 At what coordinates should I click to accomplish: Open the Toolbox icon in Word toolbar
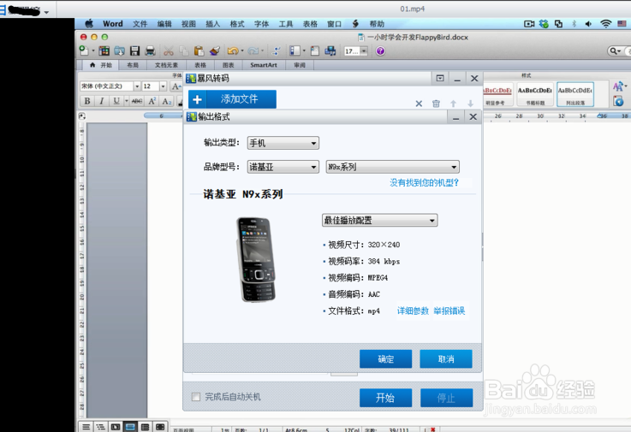coord(315,50)
